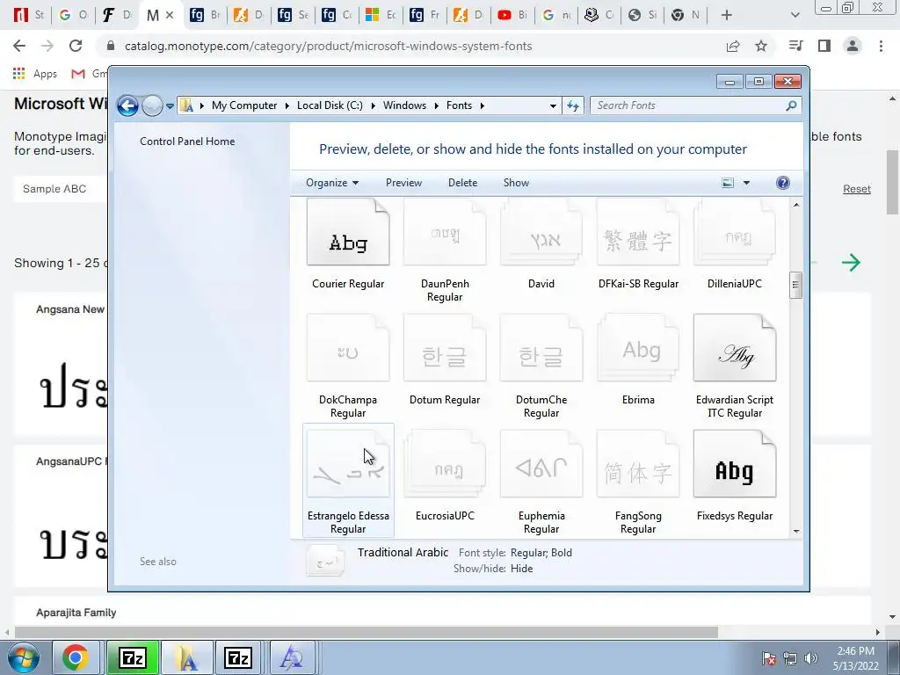Click the Chrome share page icon

pos(733,46)
